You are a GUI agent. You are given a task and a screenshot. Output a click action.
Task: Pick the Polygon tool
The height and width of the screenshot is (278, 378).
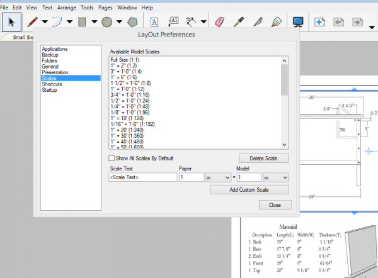pos(132,22)
